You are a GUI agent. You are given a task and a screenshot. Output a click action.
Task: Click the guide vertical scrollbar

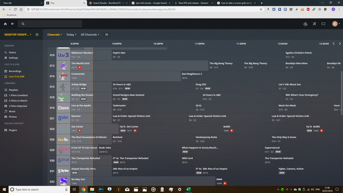pyautogui.click(x=342, y=92)
